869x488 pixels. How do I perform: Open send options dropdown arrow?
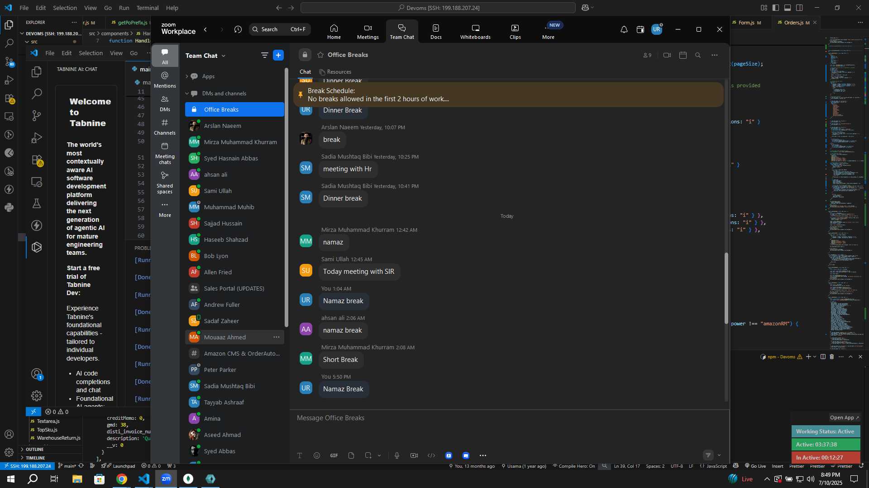pyautogui.click(x=719, y=455)
